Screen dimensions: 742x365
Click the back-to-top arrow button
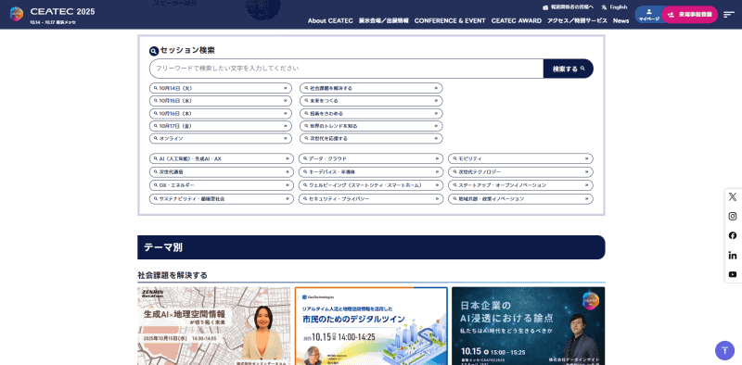724,350
